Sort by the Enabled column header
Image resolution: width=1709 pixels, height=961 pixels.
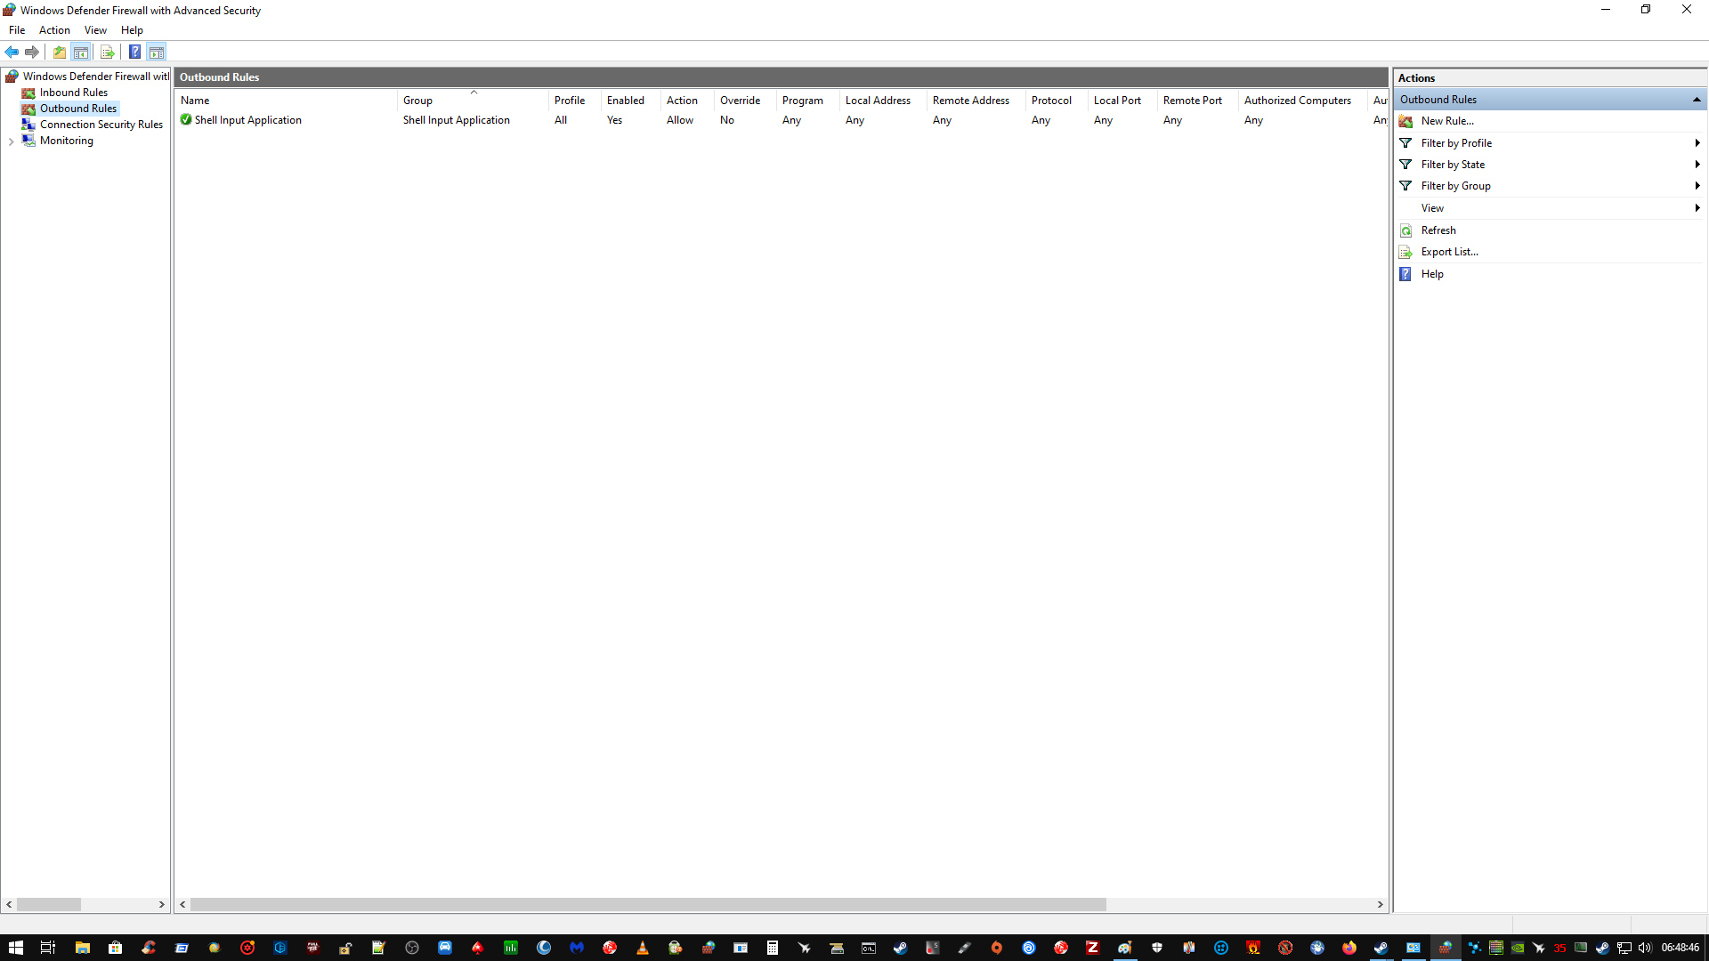[x=626, y=101]
